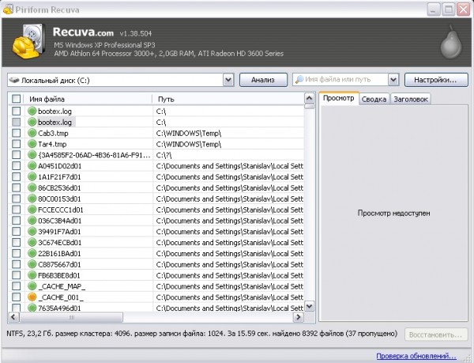This screenshot has height=363, width=474.
Task: Click the horizontal scrollbar left arrow
Action: (x=13, y=317)
